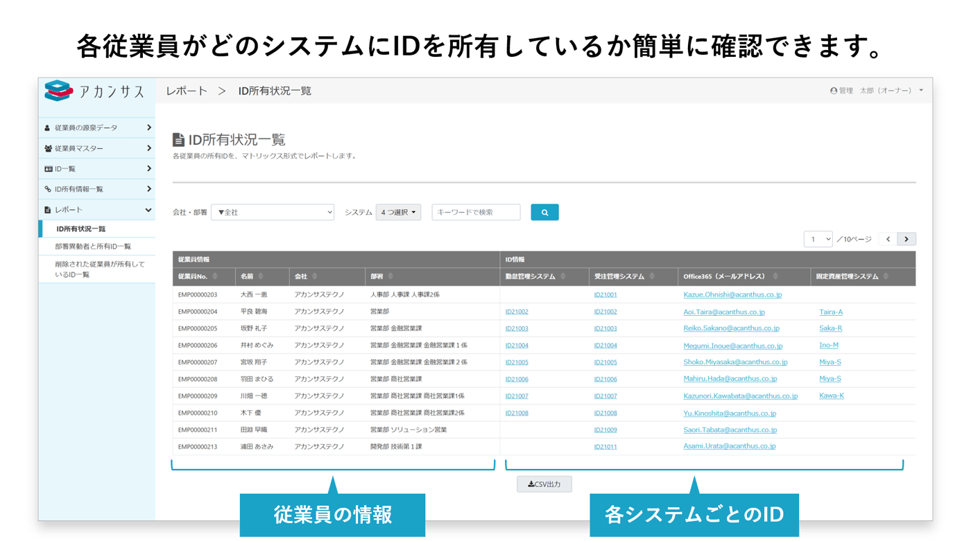
Task: Open ID21011 link for 浦田 あさみ
Action: click(x=605, y=447)
